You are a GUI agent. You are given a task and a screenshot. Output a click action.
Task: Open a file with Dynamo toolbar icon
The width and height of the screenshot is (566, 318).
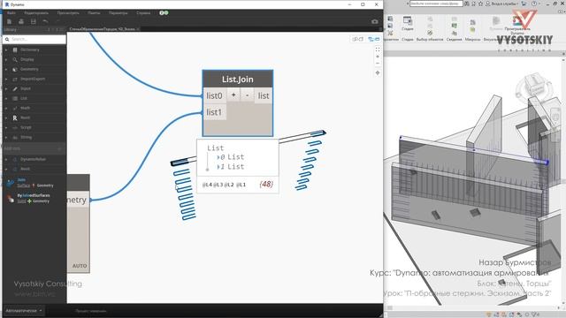coord(21,21)
